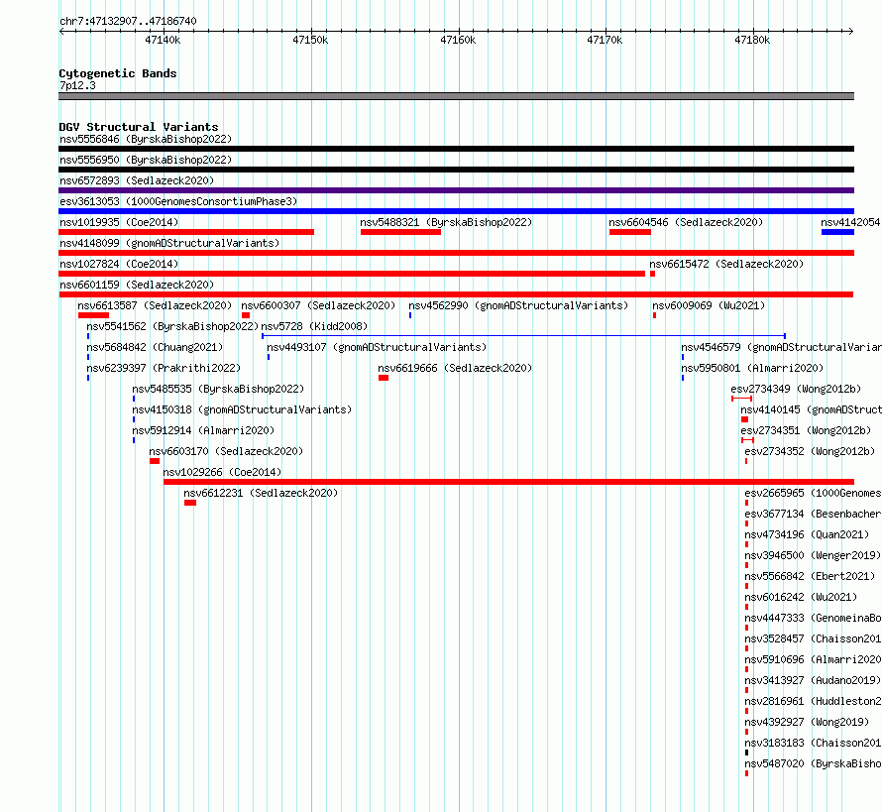Open nsv6601159 (Sedlazeck2020) variant label

tap(137, 285)
